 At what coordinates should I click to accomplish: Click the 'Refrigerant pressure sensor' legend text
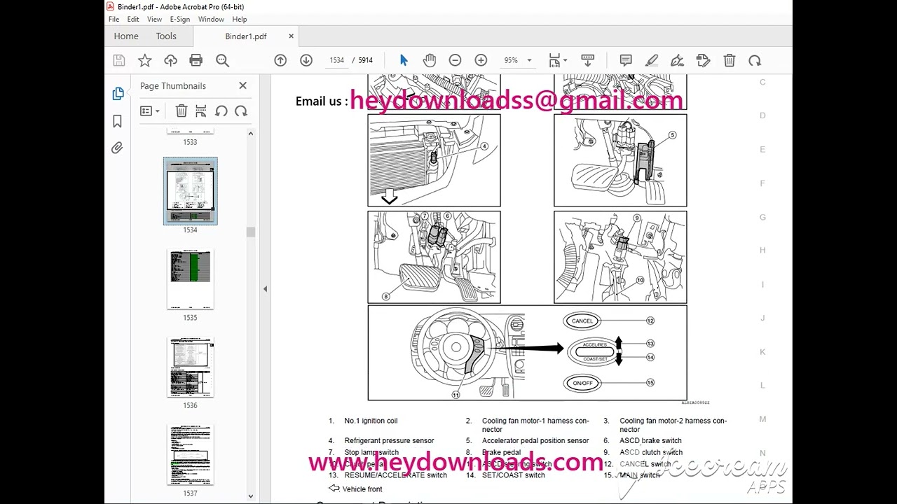click(x=389, y=441)
